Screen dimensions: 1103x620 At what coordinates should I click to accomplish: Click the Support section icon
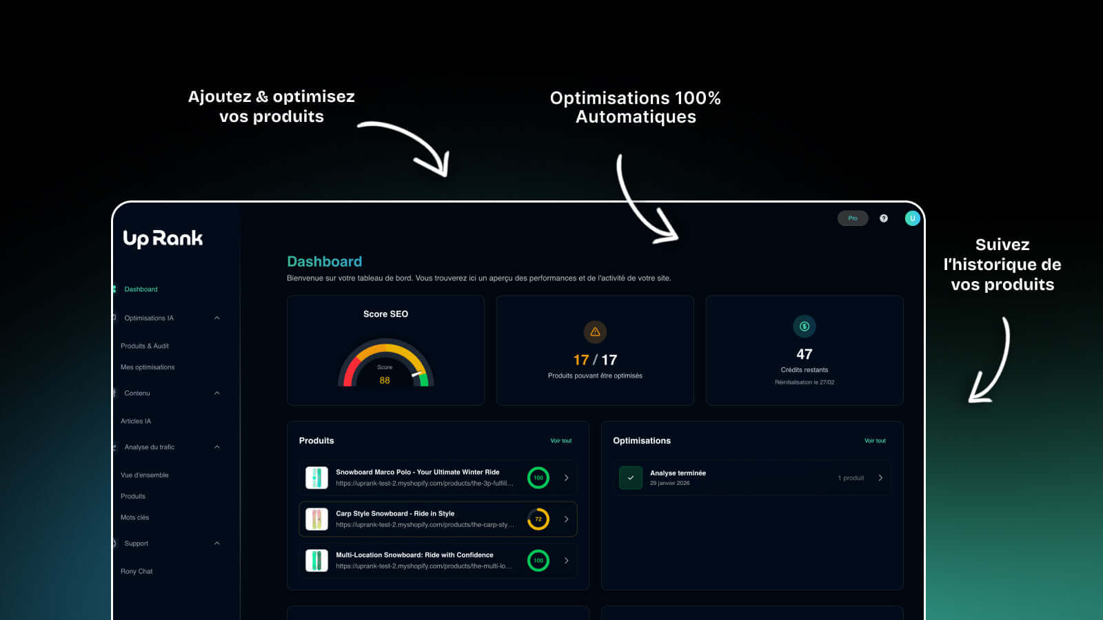point(113,543)
